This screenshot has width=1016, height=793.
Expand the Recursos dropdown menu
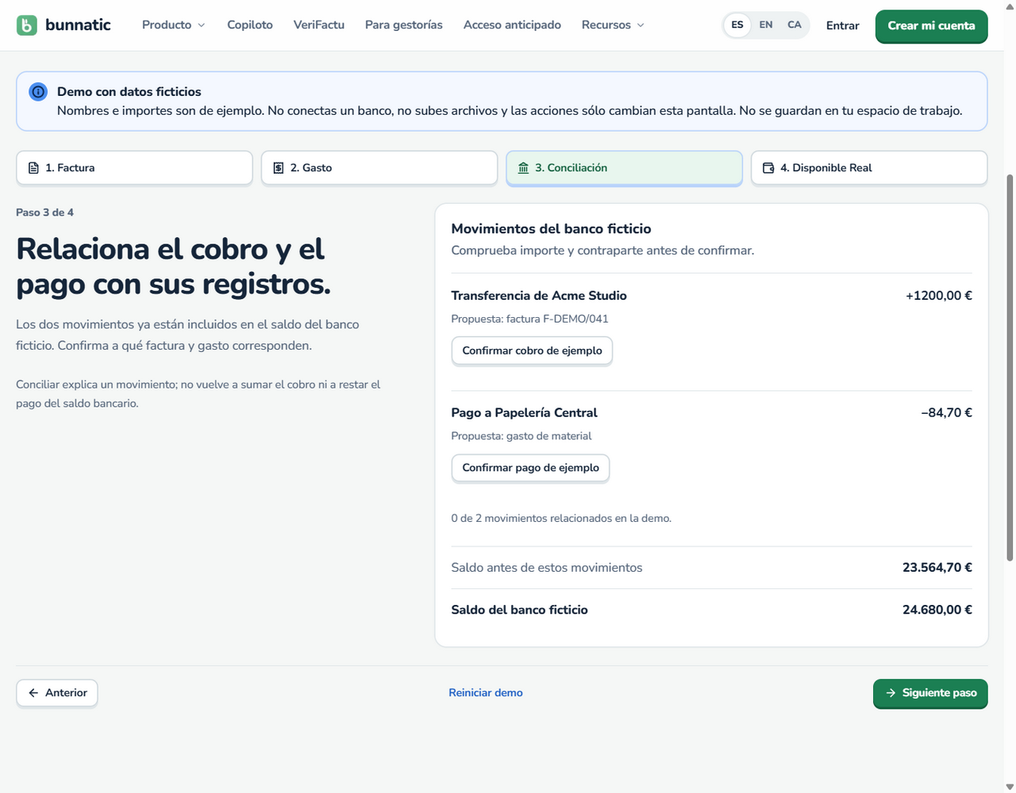point(613,25)
